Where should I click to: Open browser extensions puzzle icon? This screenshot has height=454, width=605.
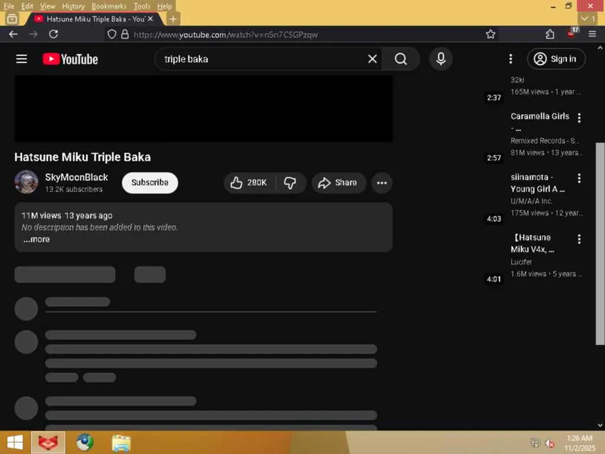[x=550, y=34]
